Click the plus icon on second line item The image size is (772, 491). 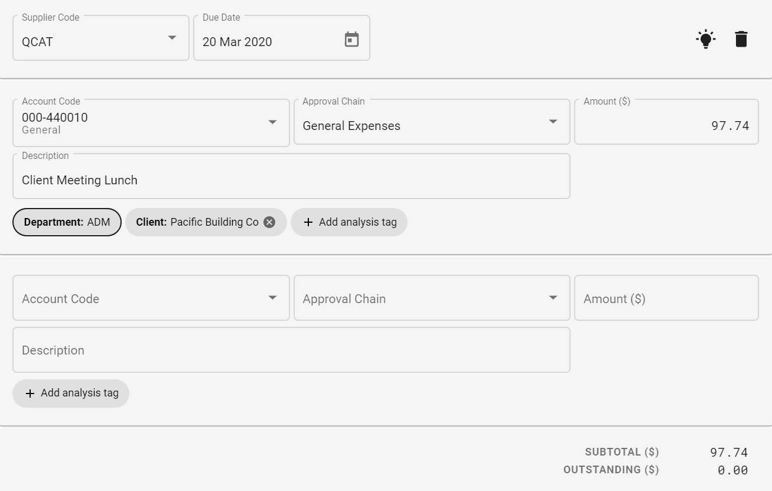[x=30, y=393]
